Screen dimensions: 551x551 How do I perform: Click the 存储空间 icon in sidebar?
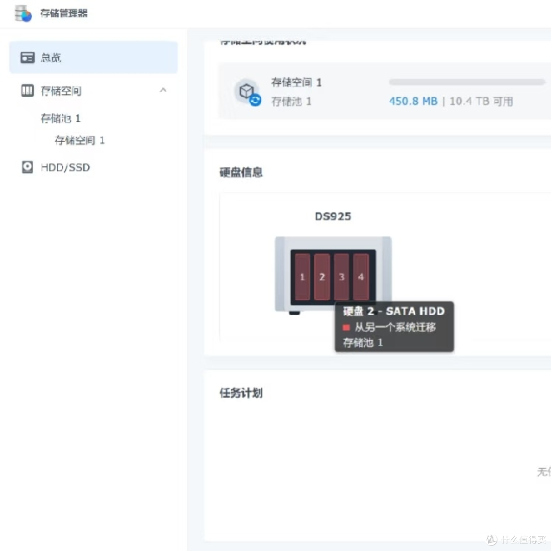coord(27,91)
